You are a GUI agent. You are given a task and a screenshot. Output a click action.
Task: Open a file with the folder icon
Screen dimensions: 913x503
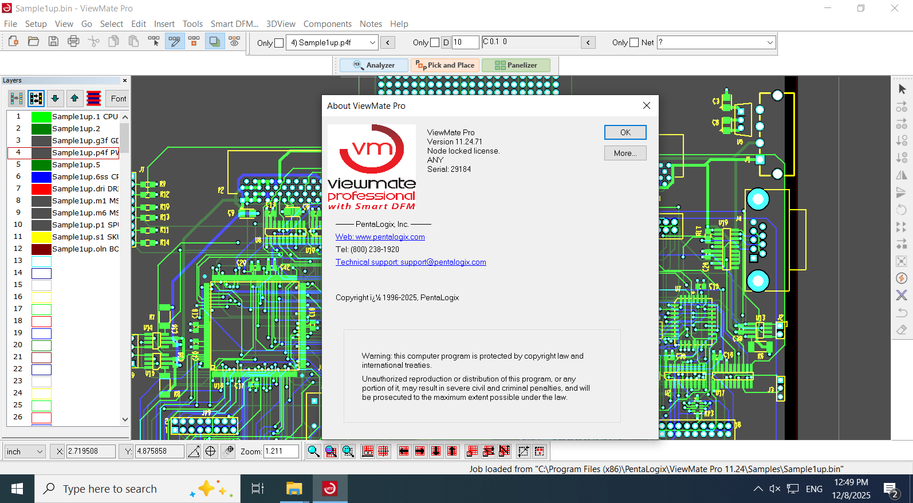coord(34,41)
